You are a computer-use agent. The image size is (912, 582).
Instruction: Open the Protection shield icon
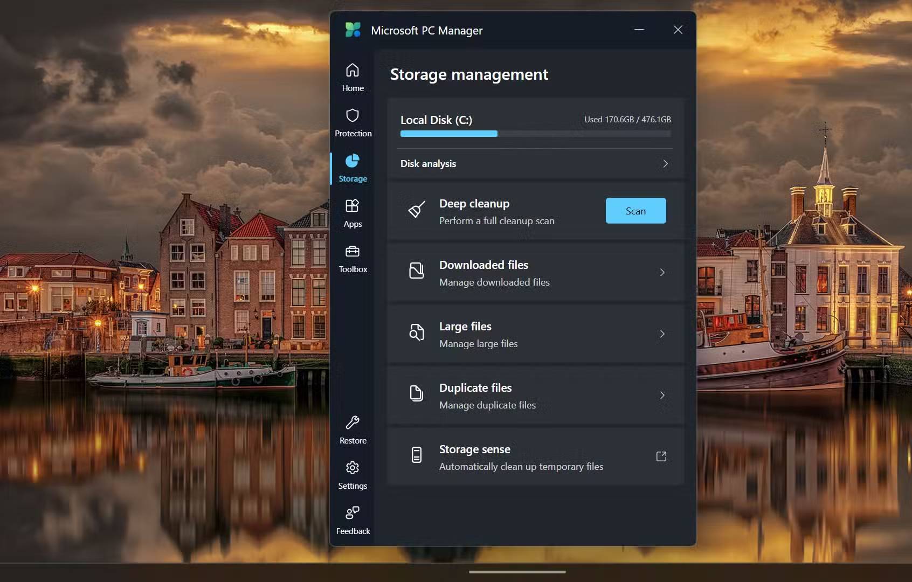[353, 116]
